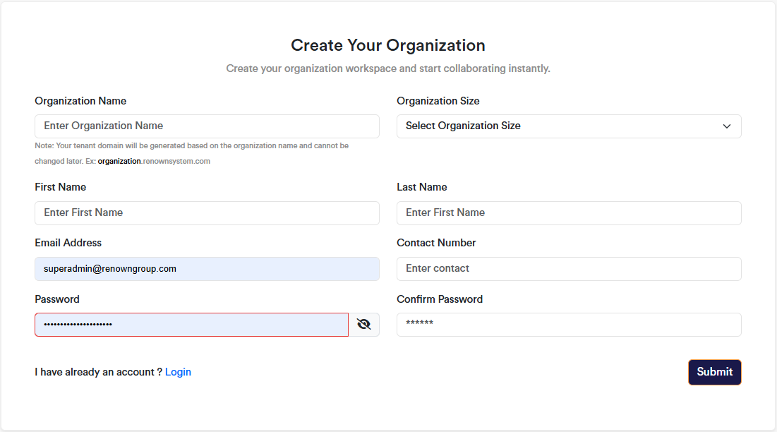Click the Contact Number label
The width and height of the screenshot is (777, 432).
pos(436,243)
